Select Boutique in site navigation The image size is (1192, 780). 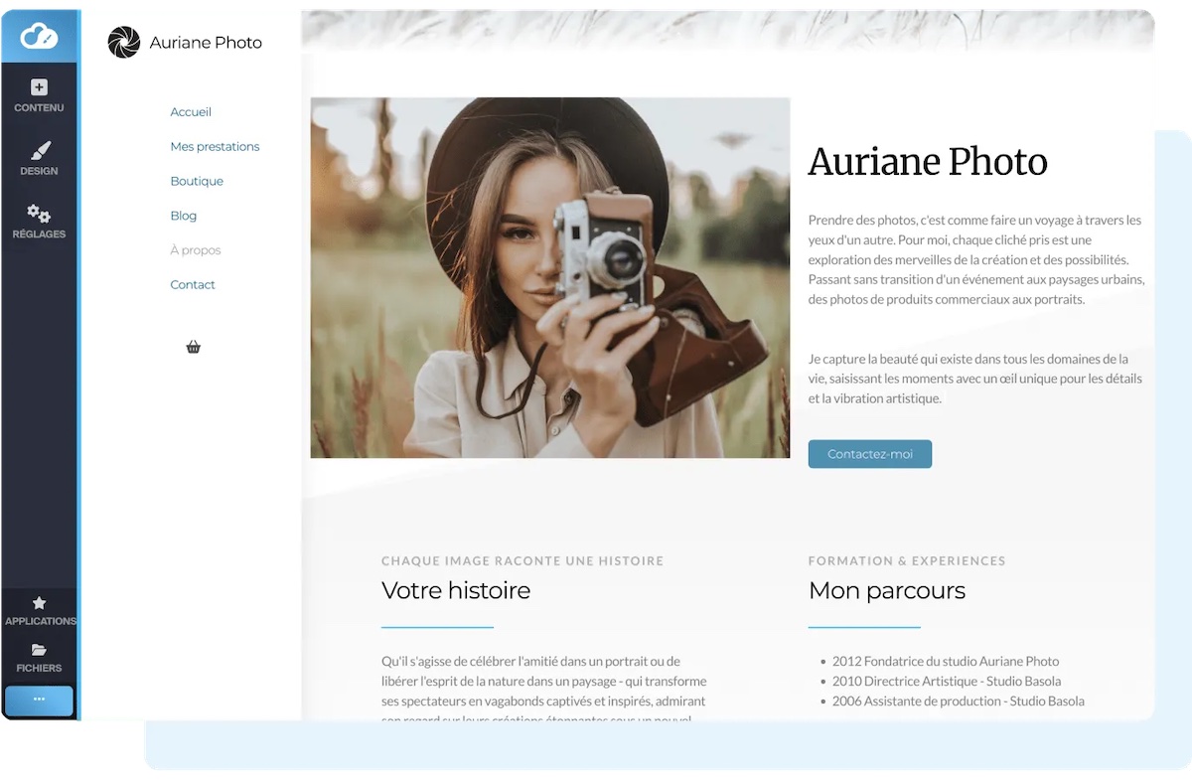pyautogui.click(x=197, y=181)
